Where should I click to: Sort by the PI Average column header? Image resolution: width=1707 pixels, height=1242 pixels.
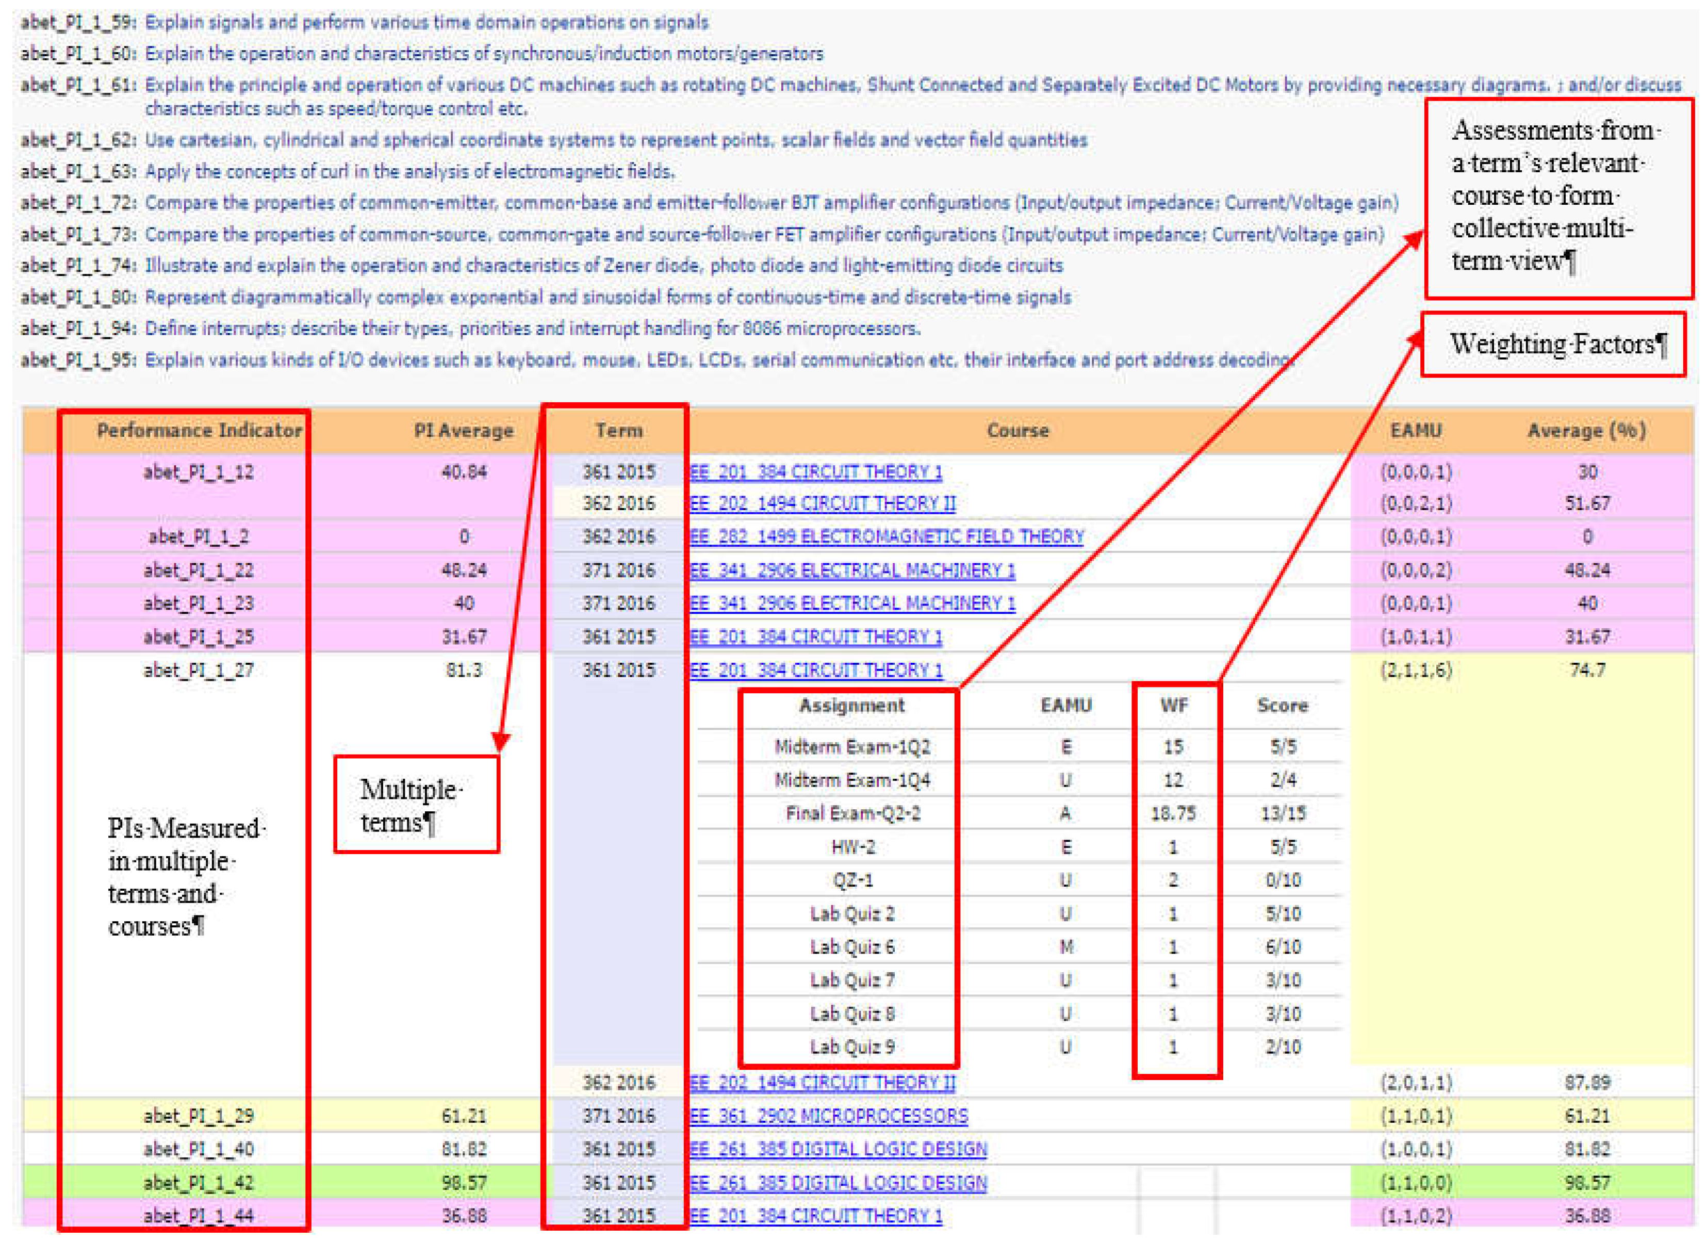pyautogui.click(x=463, y=431)
